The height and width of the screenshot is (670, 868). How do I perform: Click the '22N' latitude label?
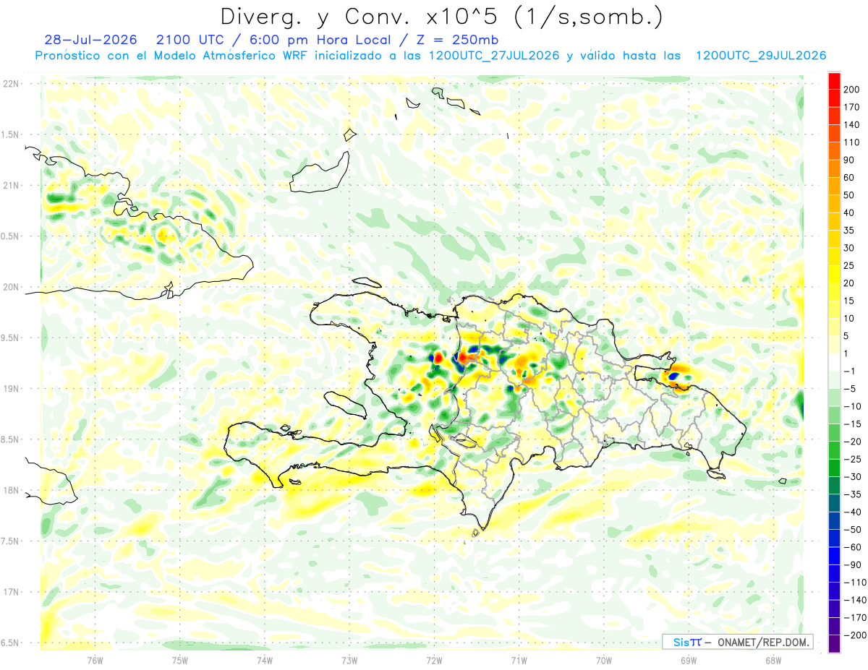[10, 84]
